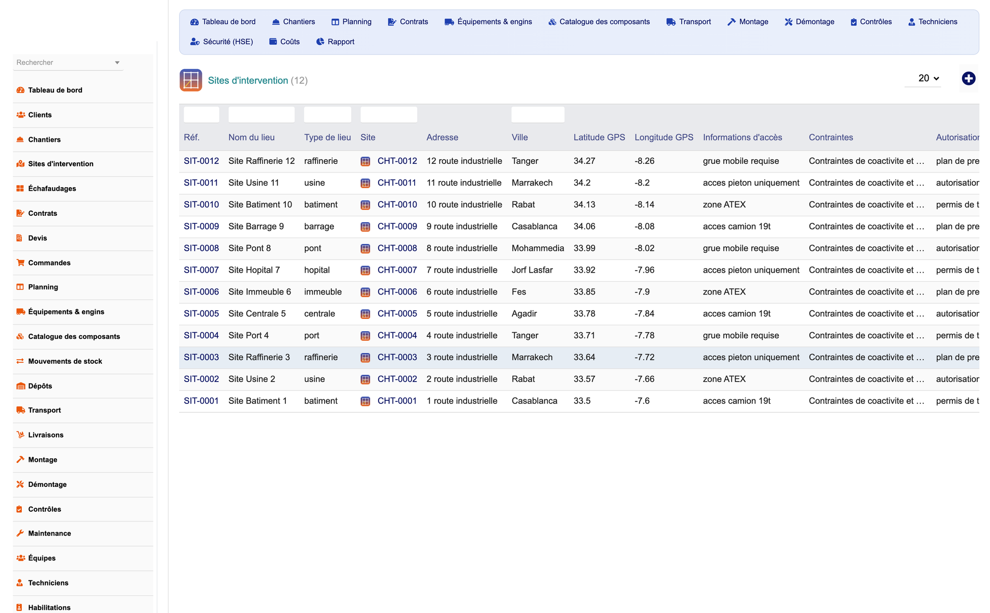Click the Habilitations badge icon in sidebar
The height and width of the screenshot is (613, 990).
19,607
